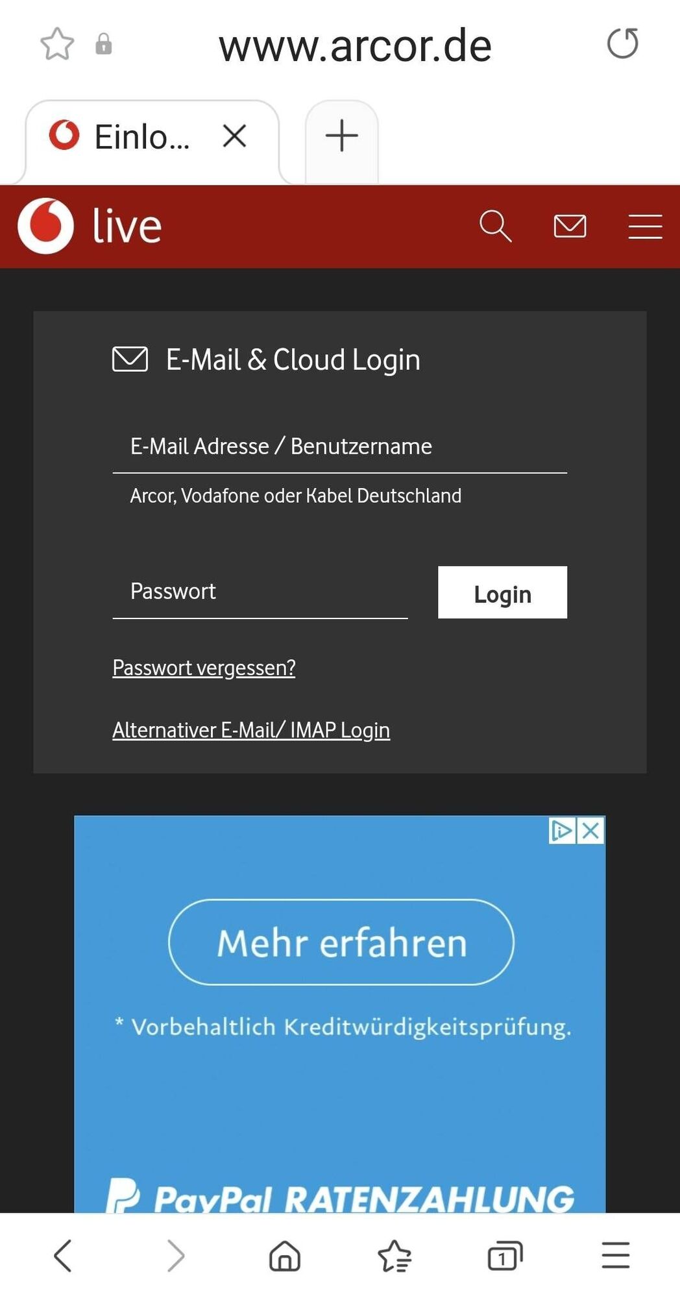Tap the Vodafone live logo
The image size is (680, 1298).
pyautogui.click(x=90, y=226)
